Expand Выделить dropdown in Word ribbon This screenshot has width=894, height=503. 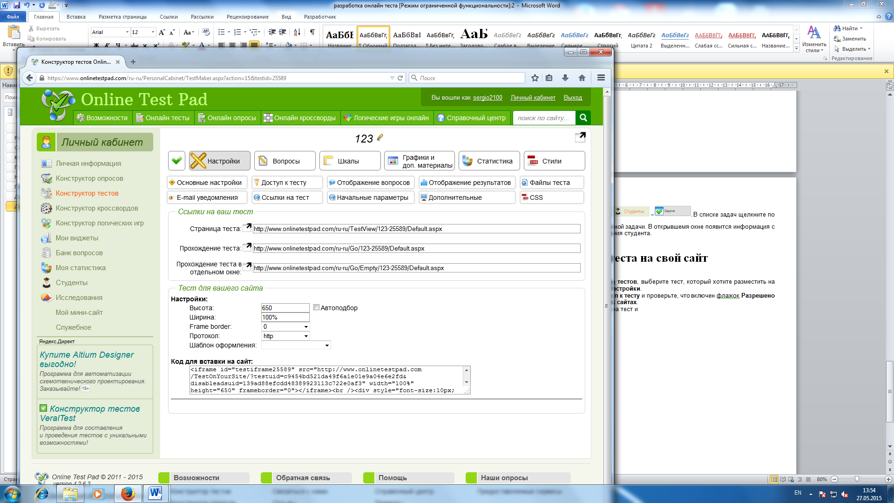[869, 49]
